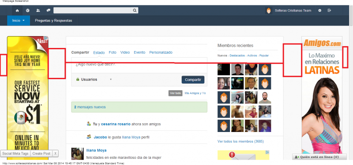This screenshot has width=353, height=165.
Task: Click the status message text box
Action: pos(139,65)
